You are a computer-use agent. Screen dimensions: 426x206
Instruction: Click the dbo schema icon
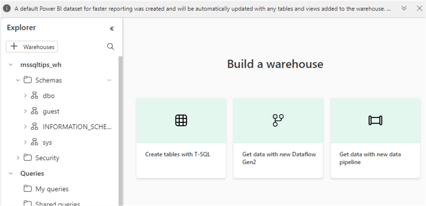34,96
